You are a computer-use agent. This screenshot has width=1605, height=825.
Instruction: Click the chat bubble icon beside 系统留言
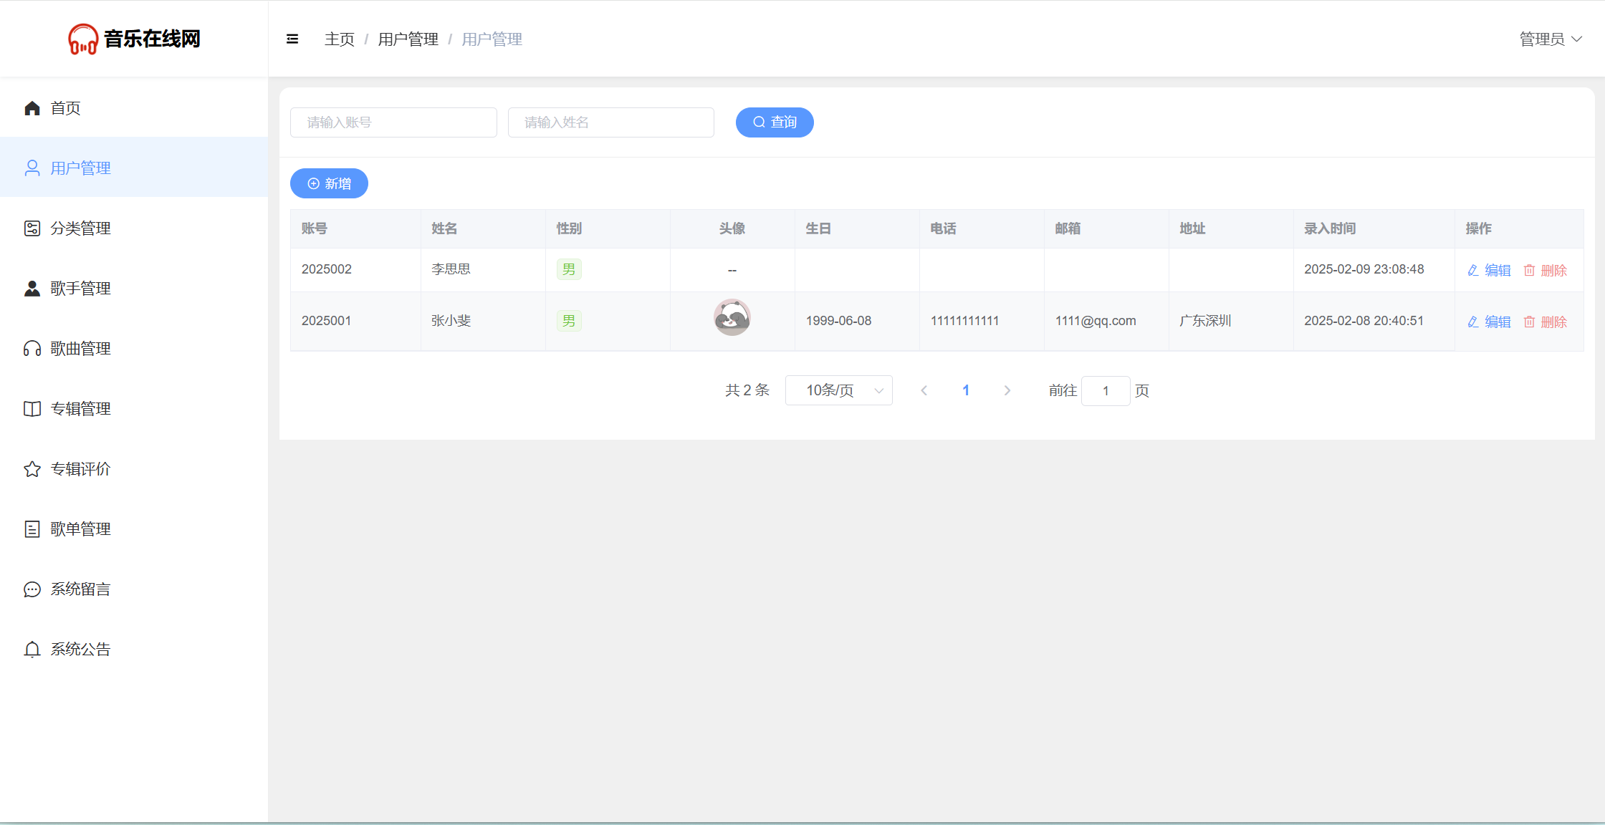32,589
